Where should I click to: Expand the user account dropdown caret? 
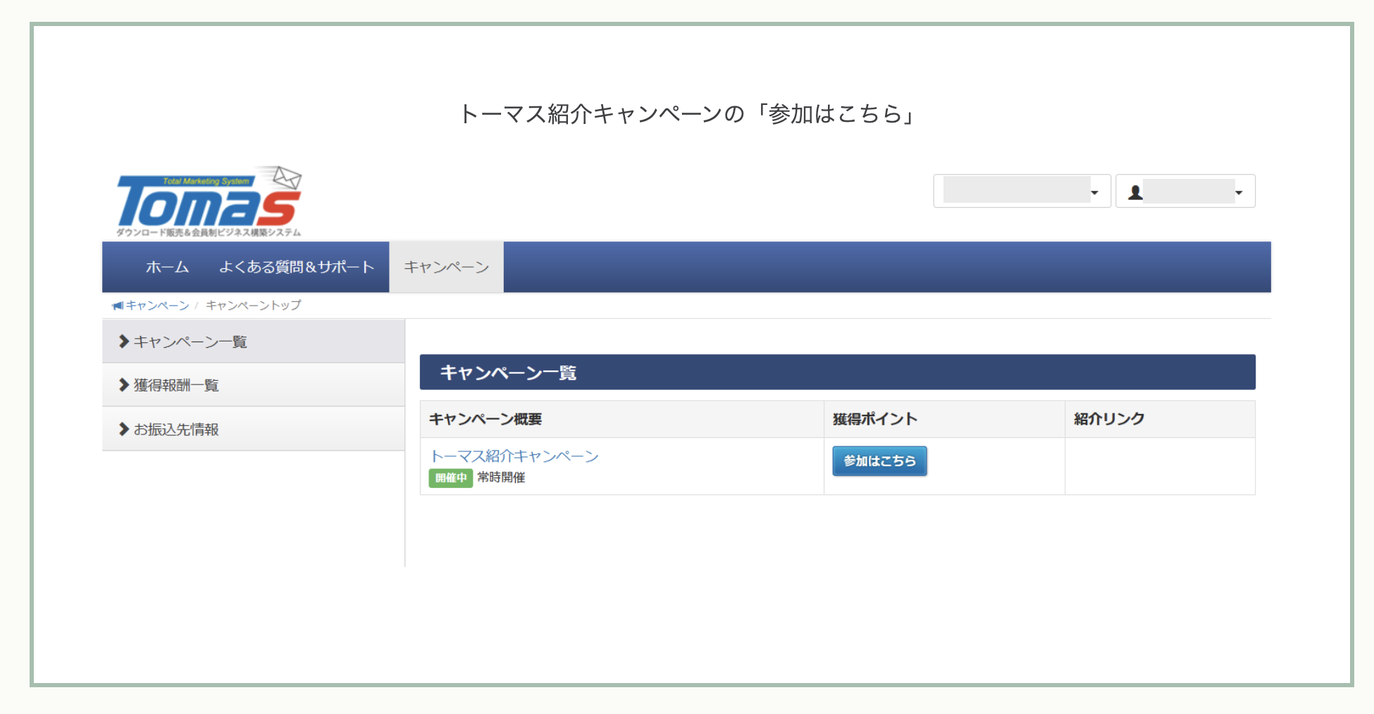[1239, 192]
